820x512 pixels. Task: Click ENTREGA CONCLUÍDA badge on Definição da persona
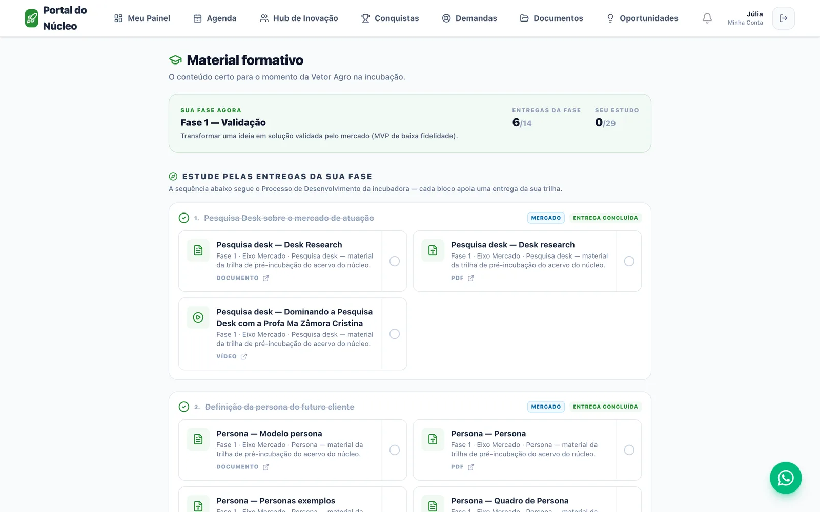tap(605, 407)
